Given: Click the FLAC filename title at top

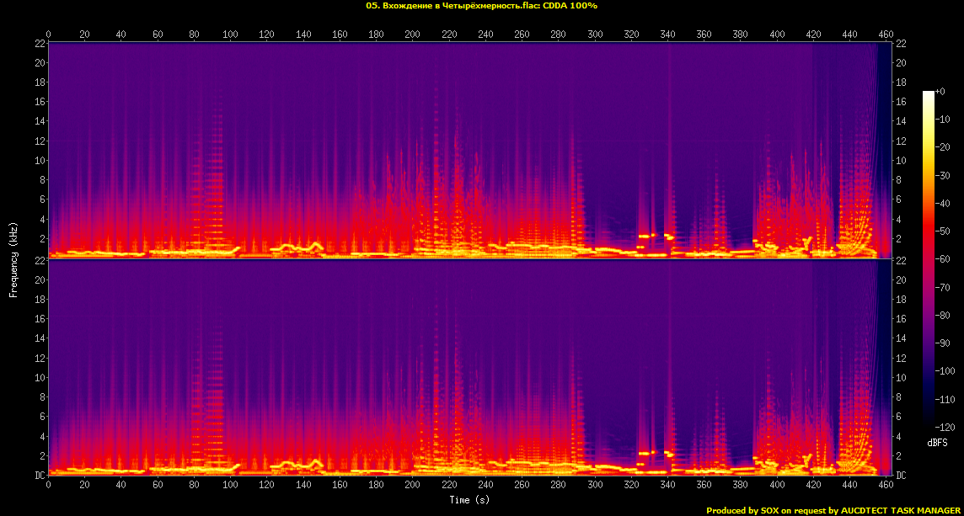Looking at the screenshot, I should tap(481, 6).
